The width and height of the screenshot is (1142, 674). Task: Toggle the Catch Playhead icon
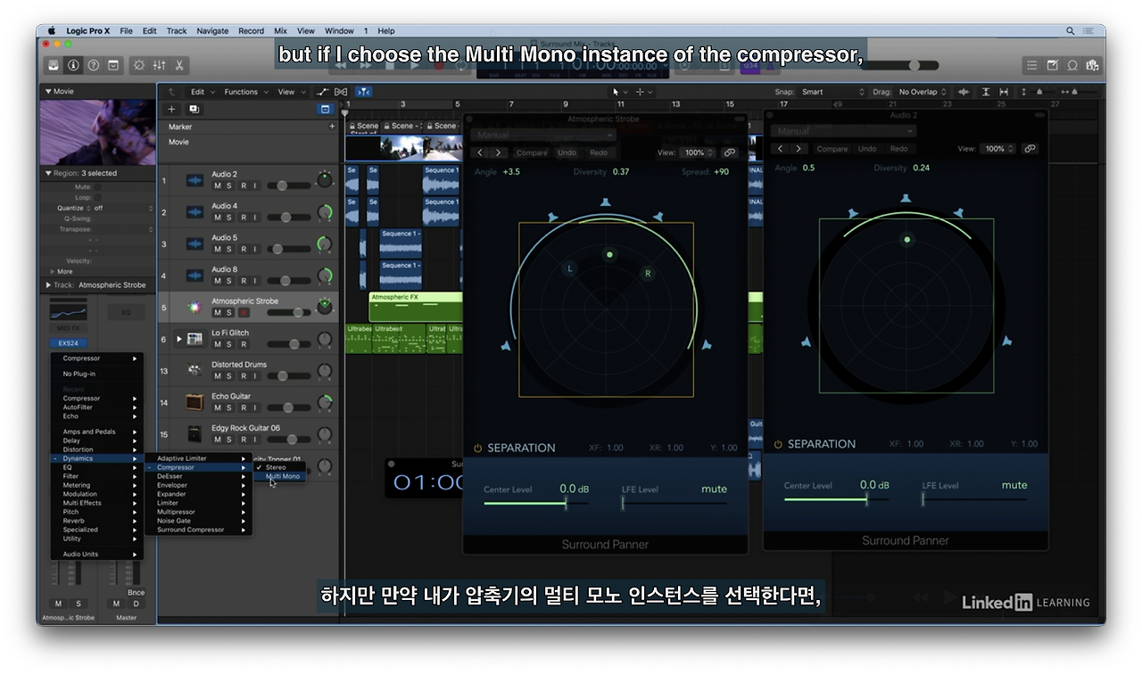tap(364, 92)
